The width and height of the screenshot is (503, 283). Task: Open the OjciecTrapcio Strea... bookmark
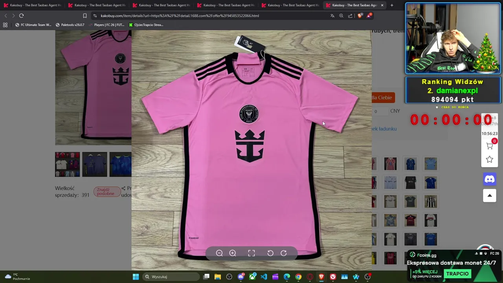click(x=146, y=25)
